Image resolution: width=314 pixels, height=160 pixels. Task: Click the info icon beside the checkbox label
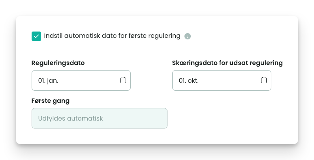coord(188,36)
